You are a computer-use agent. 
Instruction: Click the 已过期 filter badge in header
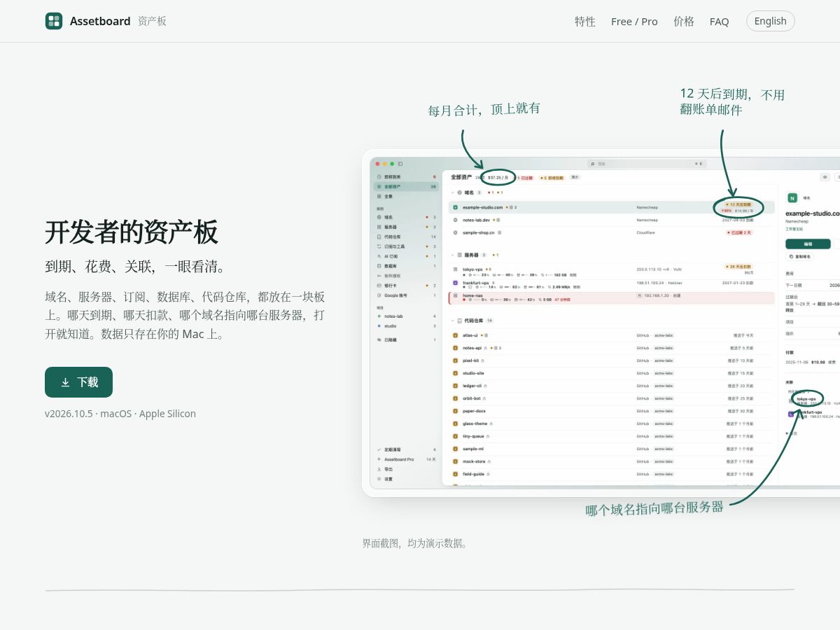pos(525,178)
